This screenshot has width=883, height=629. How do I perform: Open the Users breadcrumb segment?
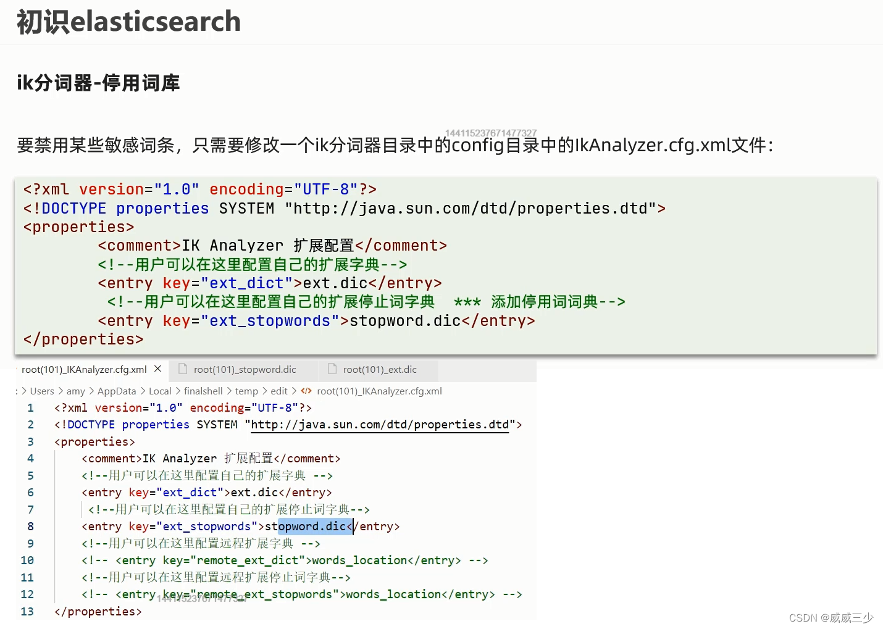pos(42,391)
